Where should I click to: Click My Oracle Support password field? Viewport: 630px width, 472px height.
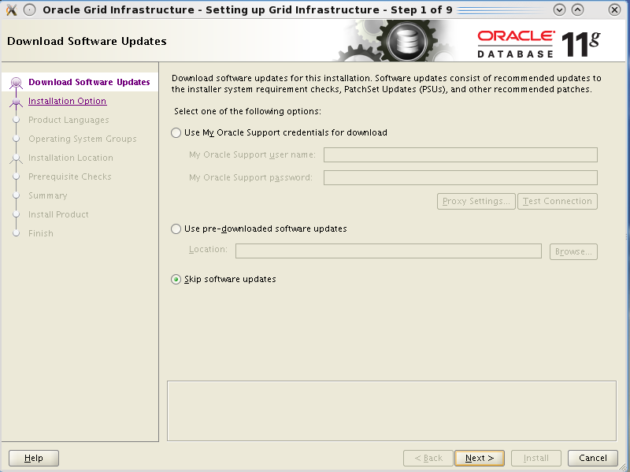click(x=461, y=178)
